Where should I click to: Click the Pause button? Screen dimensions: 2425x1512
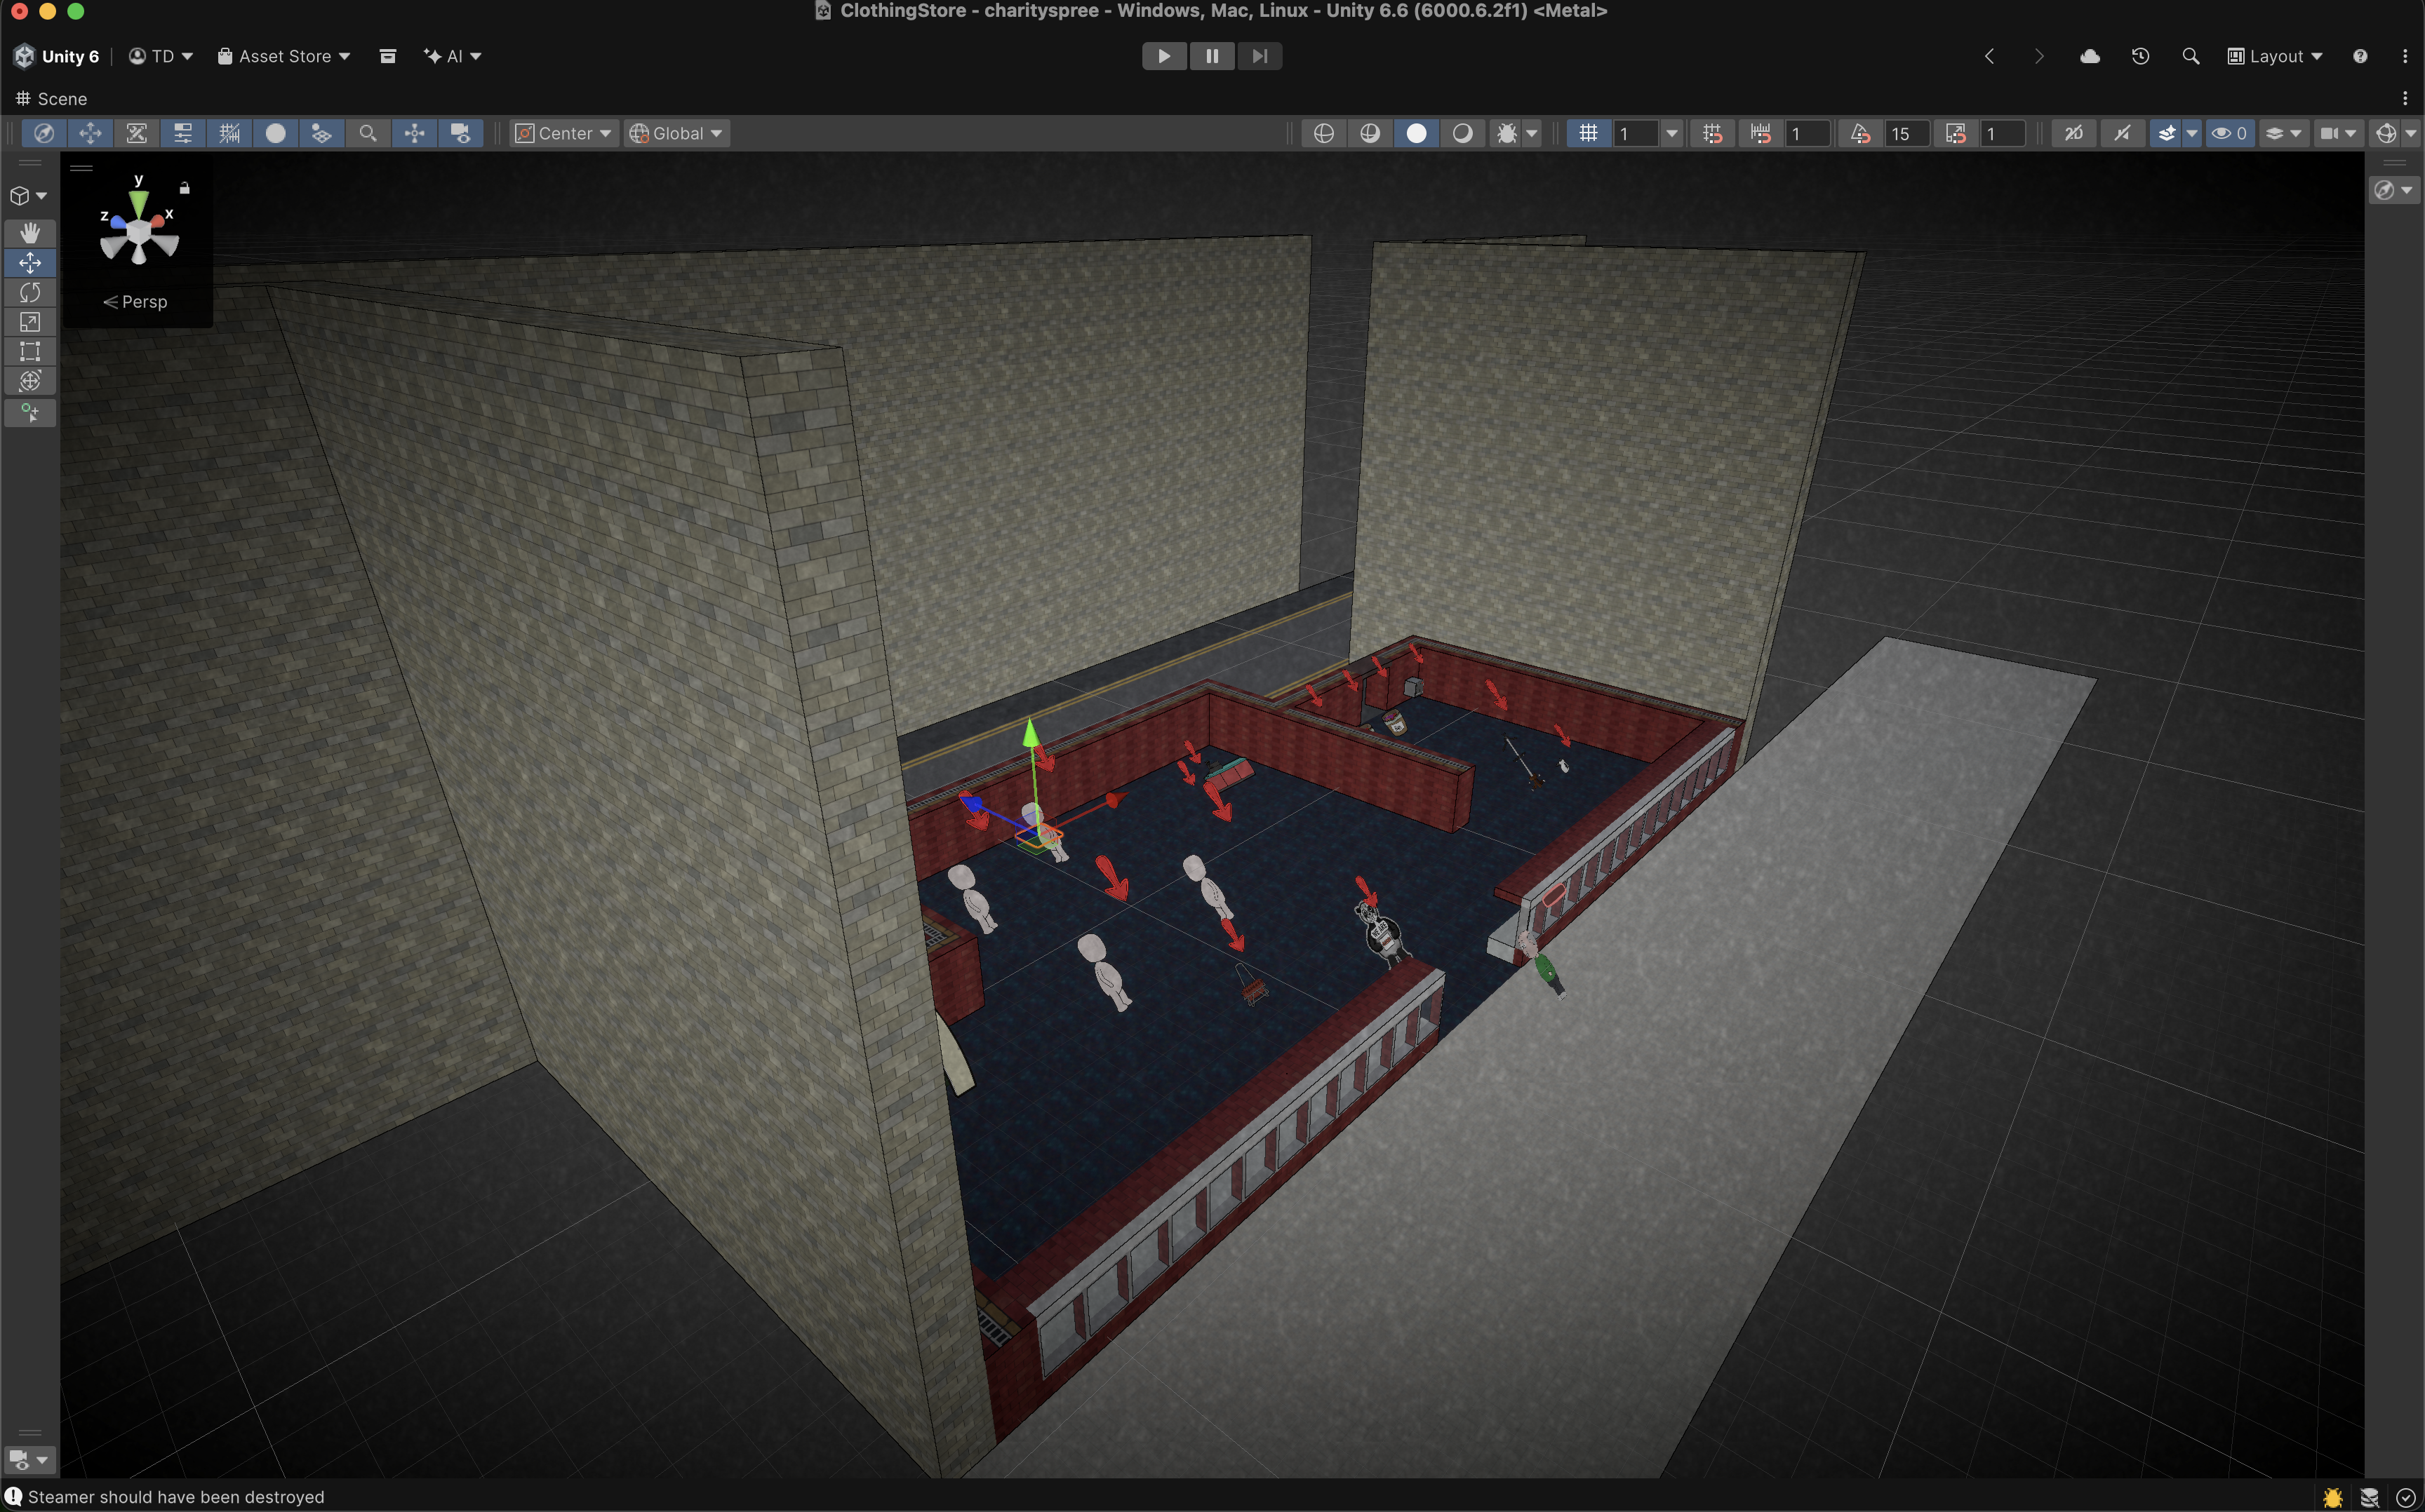[1212, 56]
